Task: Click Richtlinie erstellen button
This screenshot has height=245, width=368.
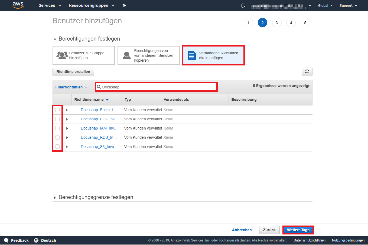Action: (x=73, y=72)
